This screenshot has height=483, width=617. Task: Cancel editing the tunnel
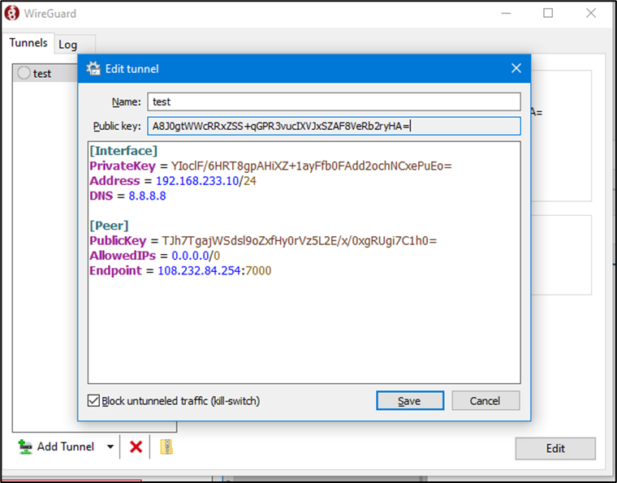(x=485, y=401)
